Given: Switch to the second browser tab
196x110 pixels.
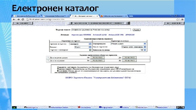Looking at the screenshot, I should tap(56, 16).
